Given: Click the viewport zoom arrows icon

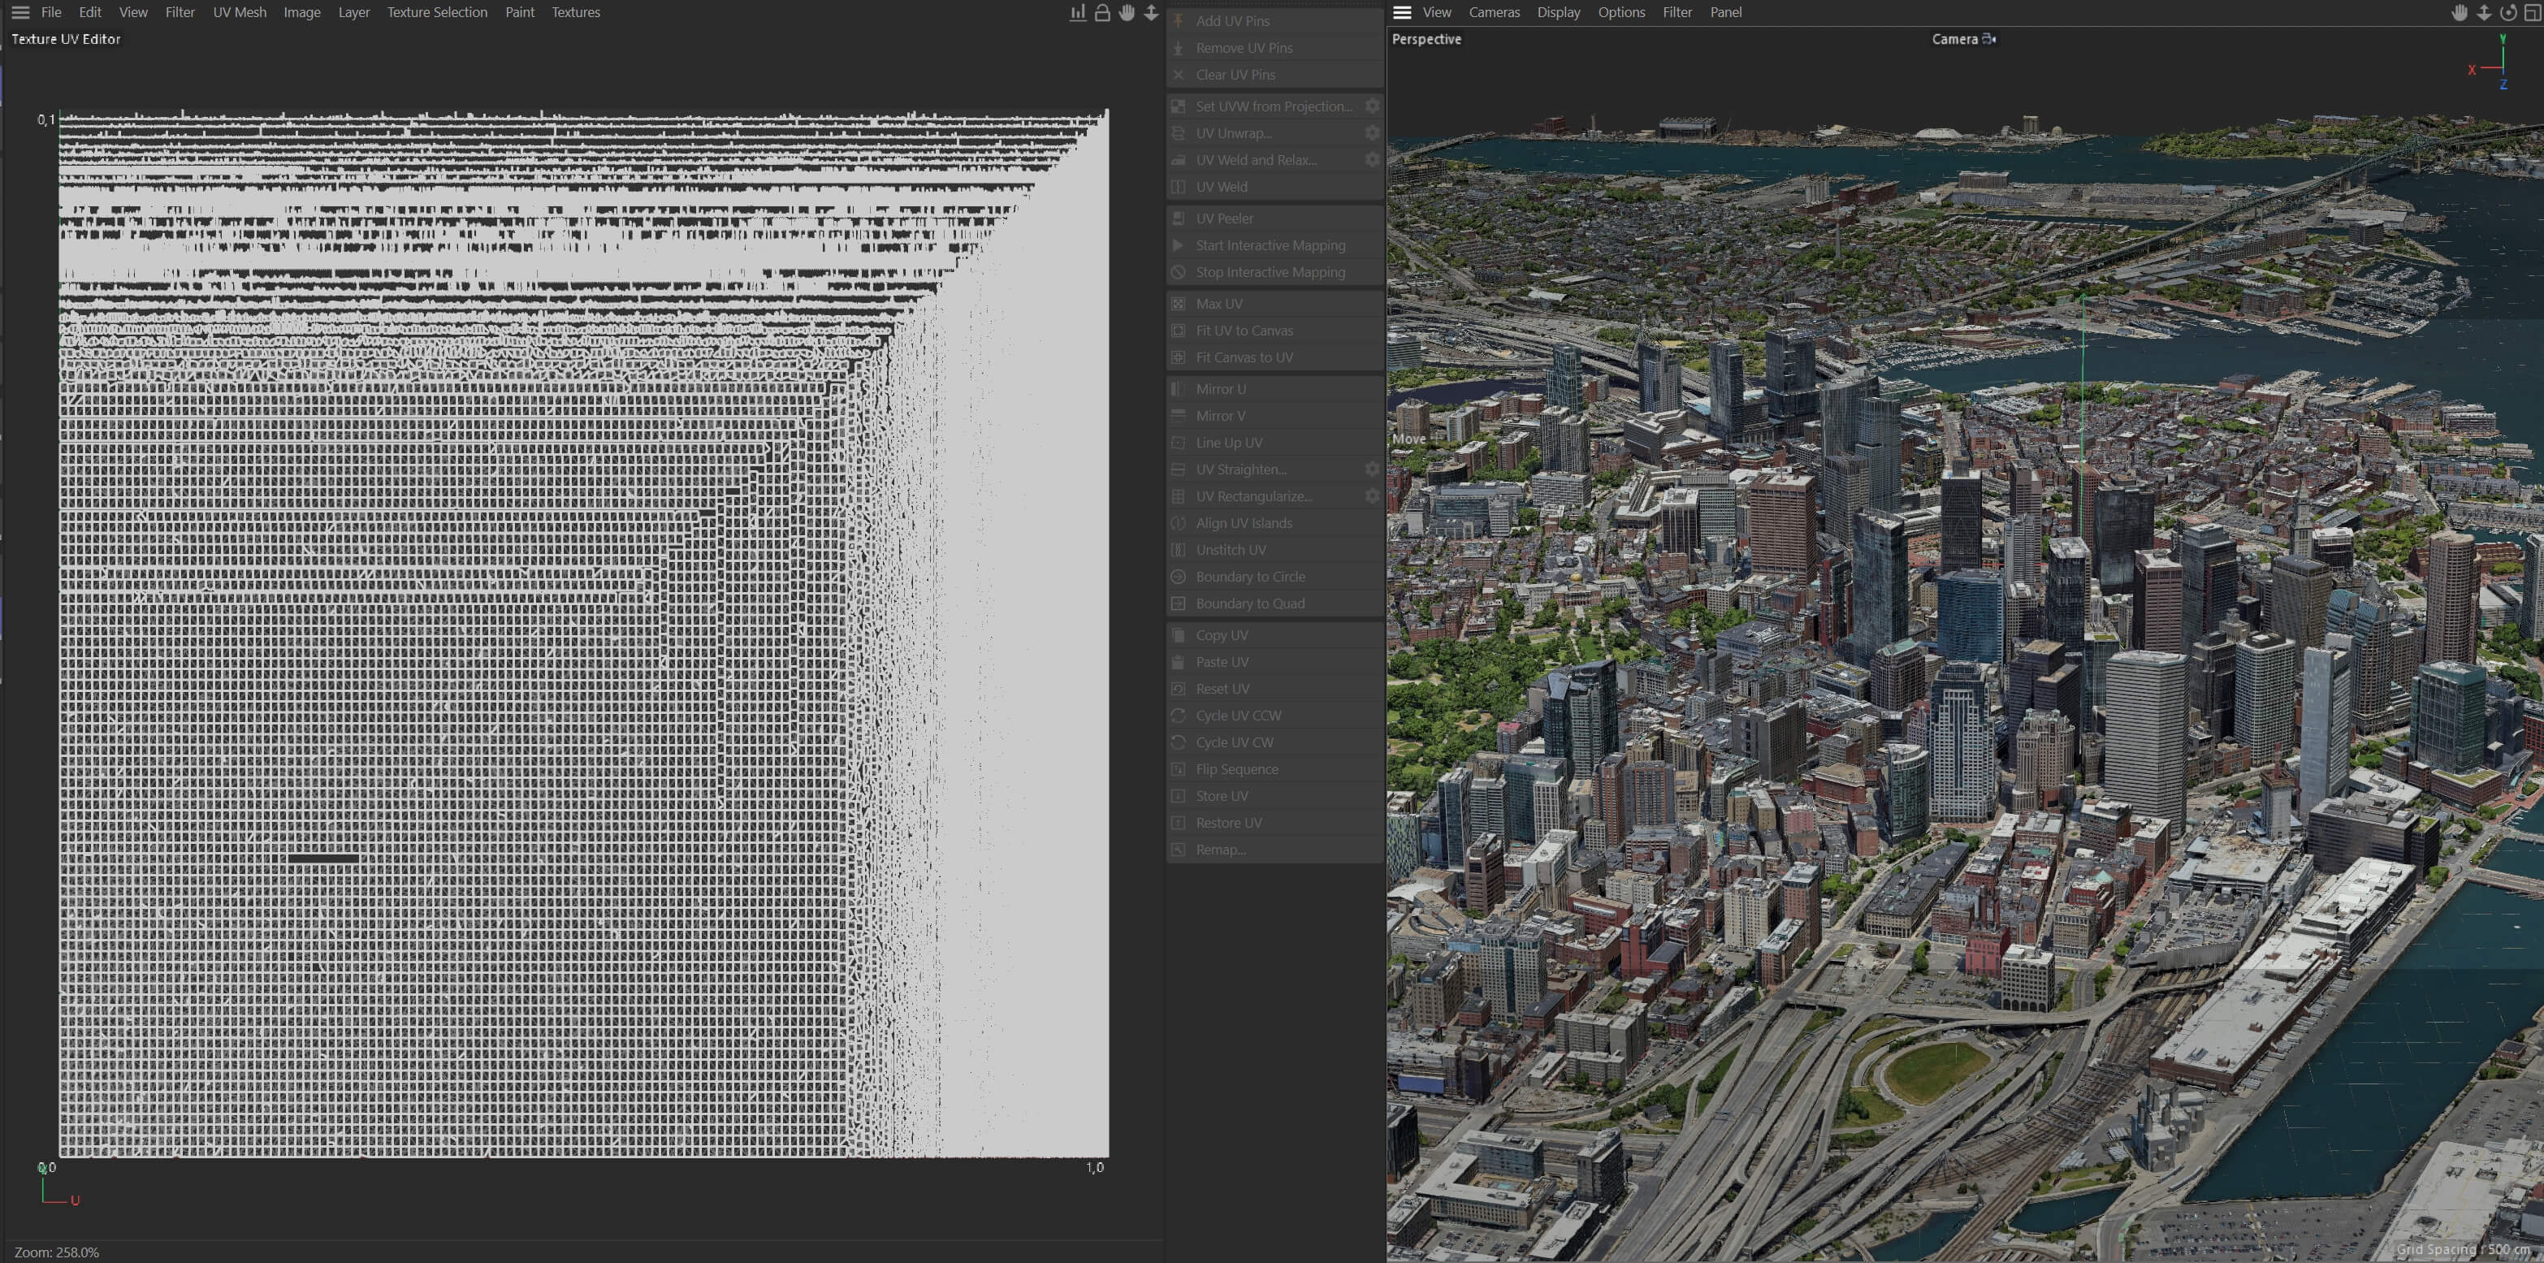Looking at the screenshot, I should 2484,12.
